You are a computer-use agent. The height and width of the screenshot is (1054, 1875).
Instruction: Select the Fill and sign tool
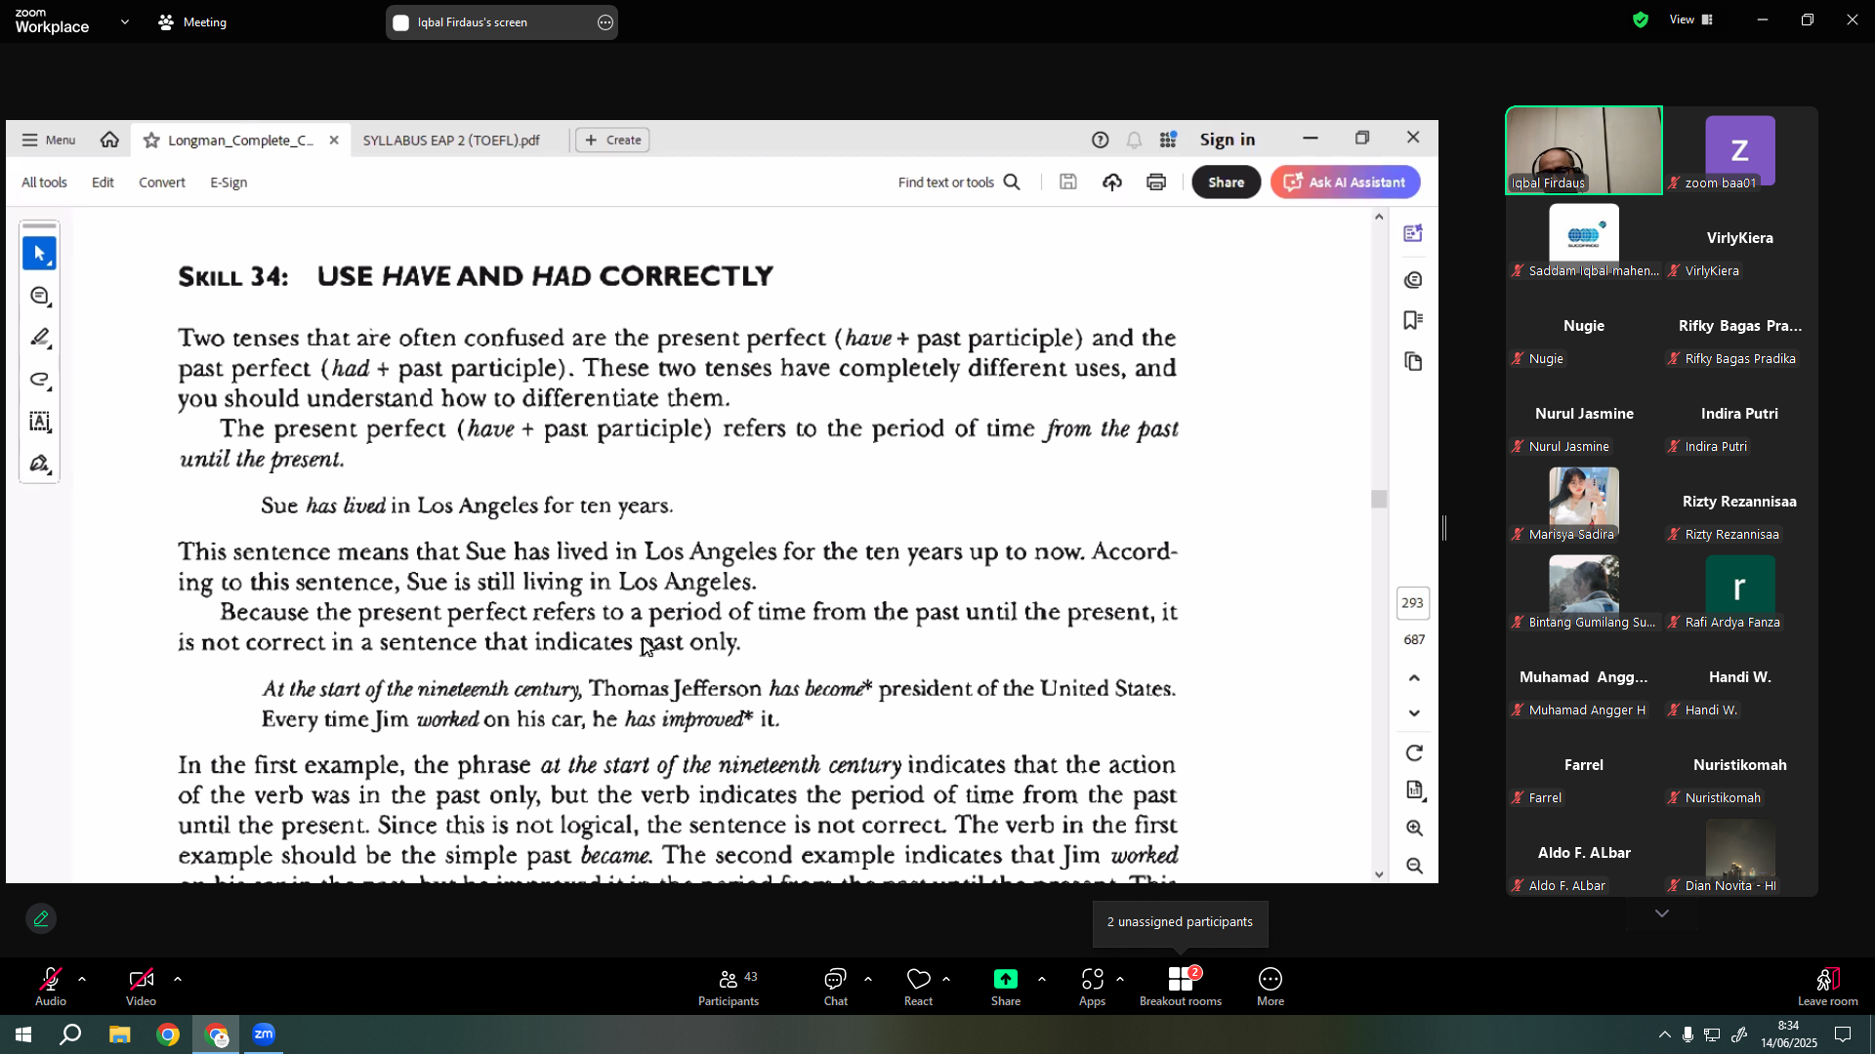coord(39,464)
